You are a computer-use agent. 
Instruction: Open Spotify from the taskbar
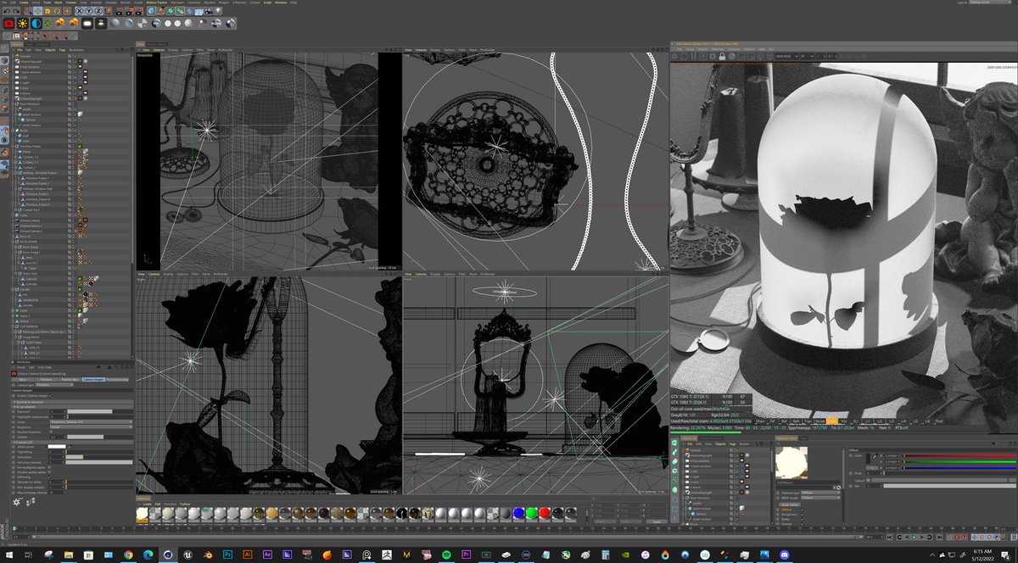446,555
